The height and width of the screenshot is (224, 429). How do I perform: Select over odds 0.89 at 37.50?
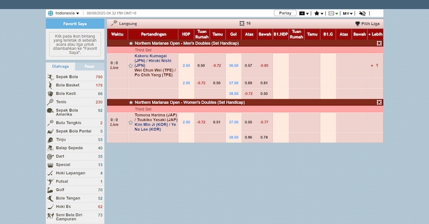[x=249, y=83]
